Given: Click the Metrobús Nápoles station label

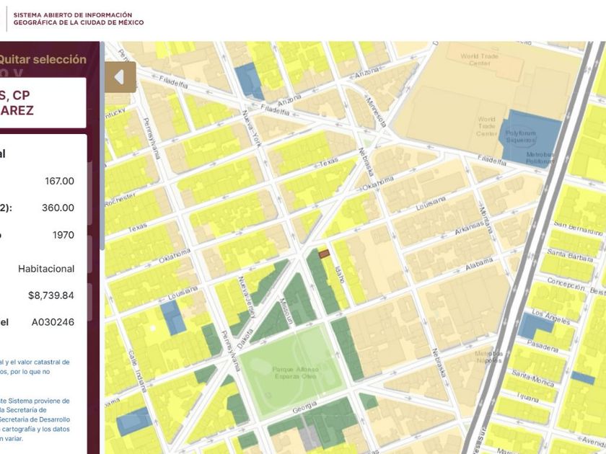Looking at the screenshot, I should pos(488,357).
